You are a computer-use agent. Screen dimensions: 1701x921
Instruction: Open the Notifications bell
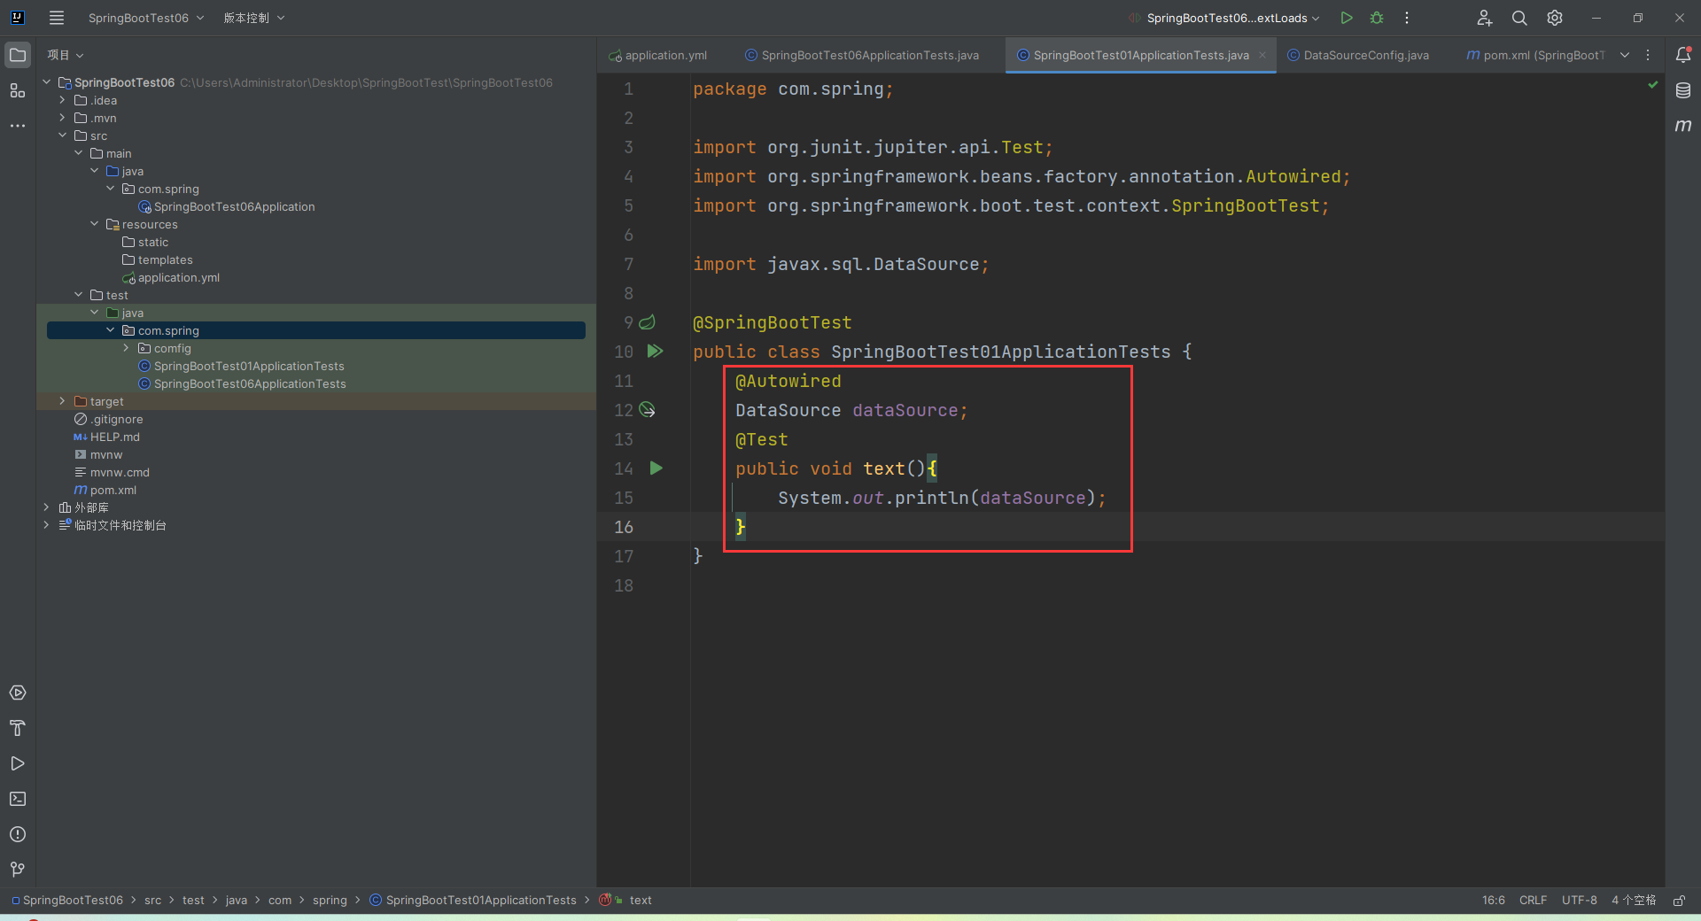tap(1683, 55)
